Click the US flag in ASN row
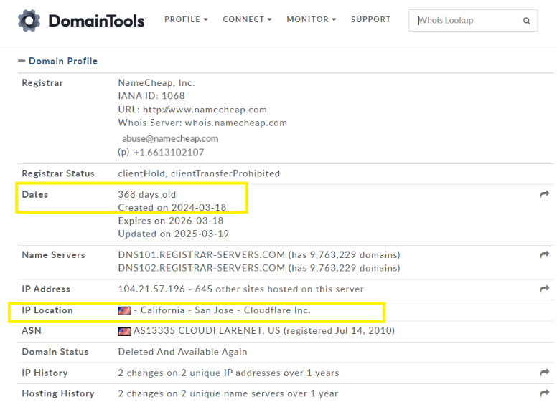Viewport: 557px width, 407px height. (124, 332)
